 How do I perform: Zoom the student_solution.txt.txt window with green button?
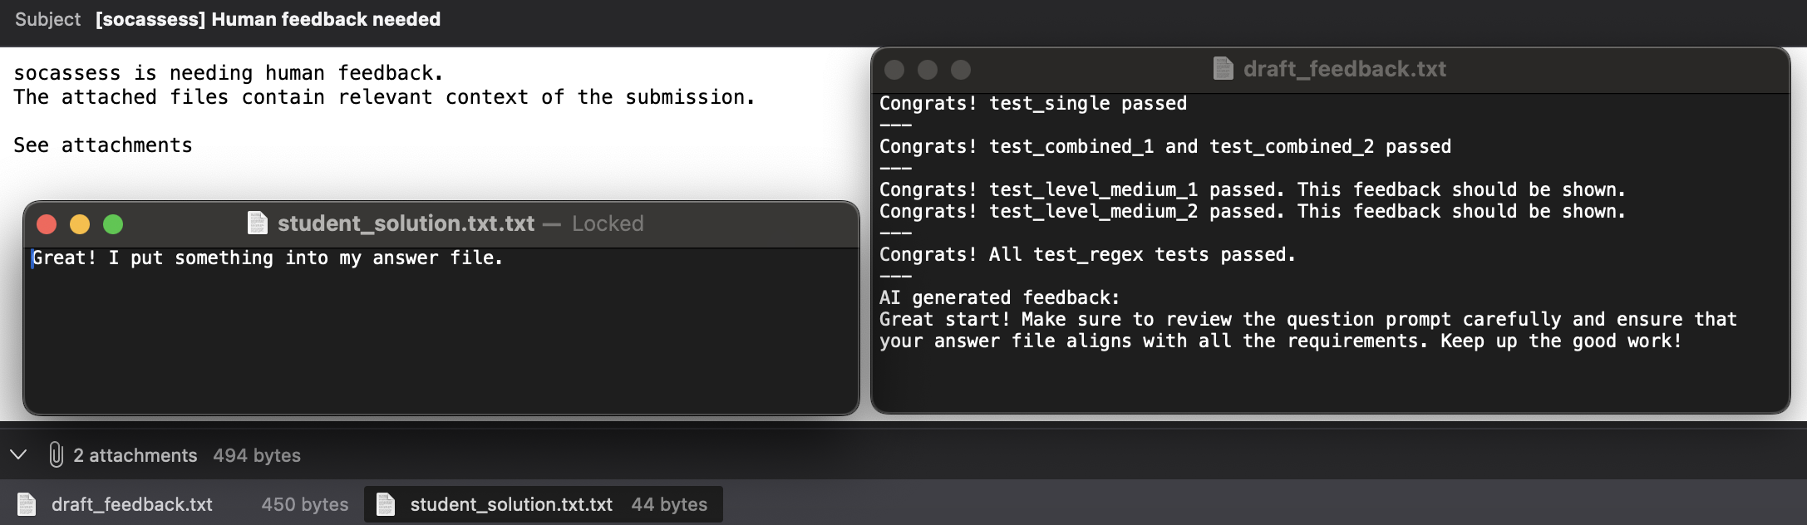(x=113, y=224)
